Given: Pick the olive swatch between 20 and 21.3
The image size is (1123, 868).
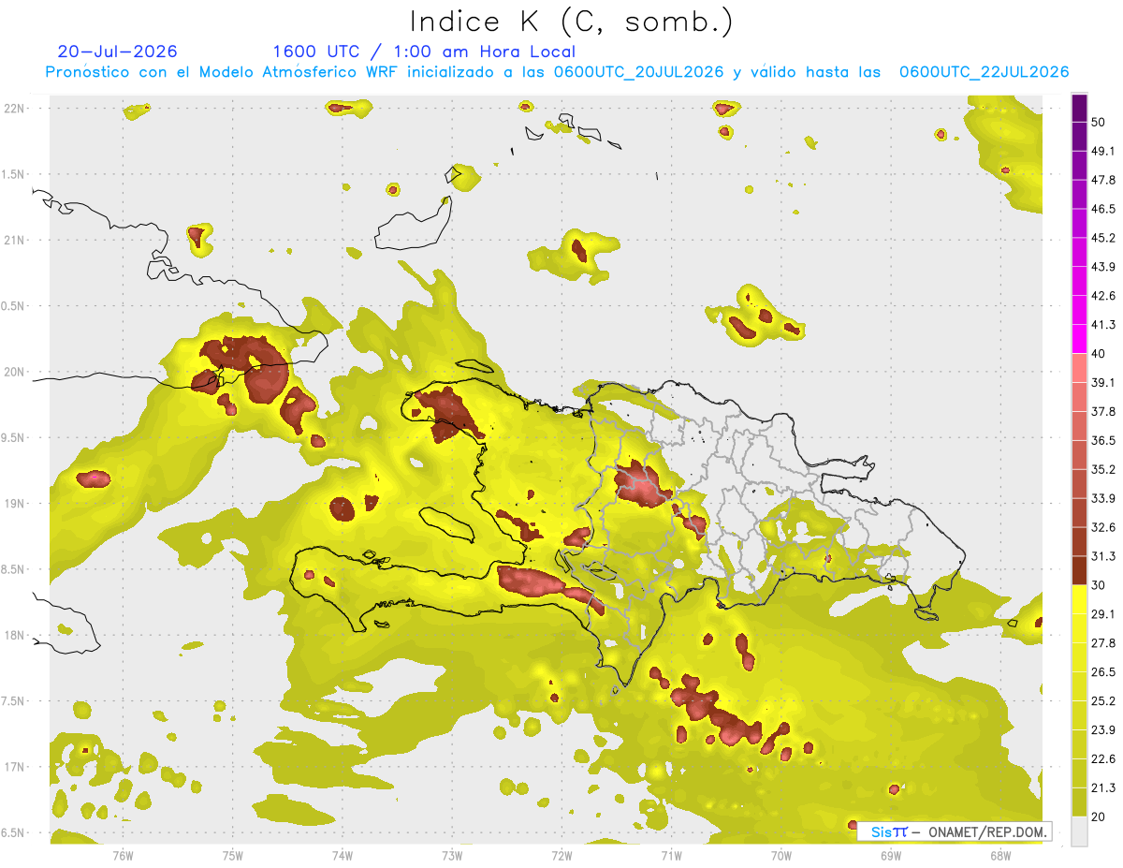Looking at the screenshot, I should point(1079,802).
